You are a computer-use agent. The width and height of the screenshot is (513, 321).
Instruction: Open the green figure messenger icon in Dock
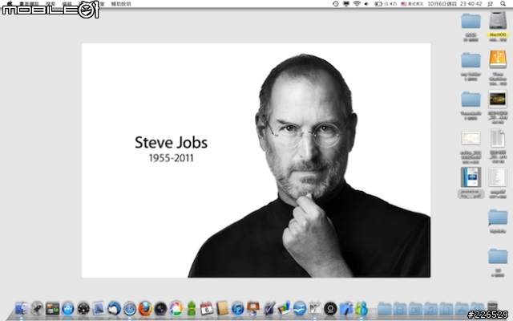click(192, 308)
